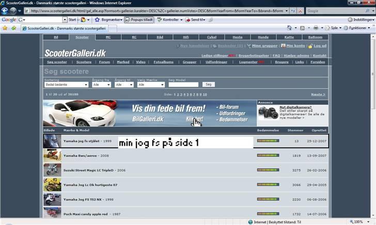Click the Google search box

point(336,11)
